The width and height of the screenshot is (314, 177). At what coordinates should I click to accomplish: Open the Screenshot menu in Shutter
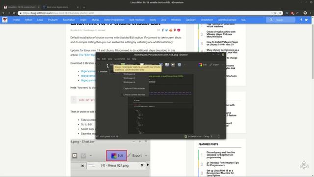[120, 59]
